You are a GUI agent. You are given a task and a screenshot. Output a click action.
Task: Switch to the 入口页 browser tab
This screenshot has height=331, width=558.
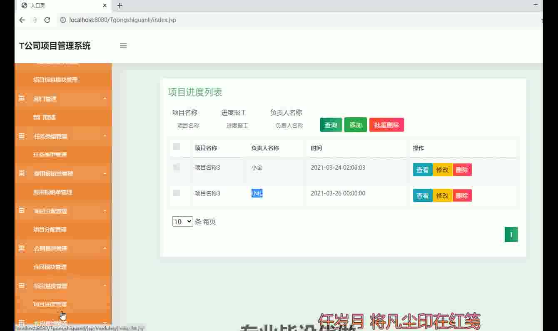click(62, 5)
